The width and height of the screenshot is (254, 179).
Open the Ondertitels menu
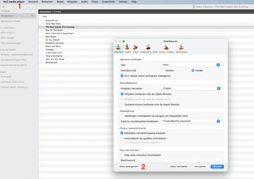click(x=108, y=2)
